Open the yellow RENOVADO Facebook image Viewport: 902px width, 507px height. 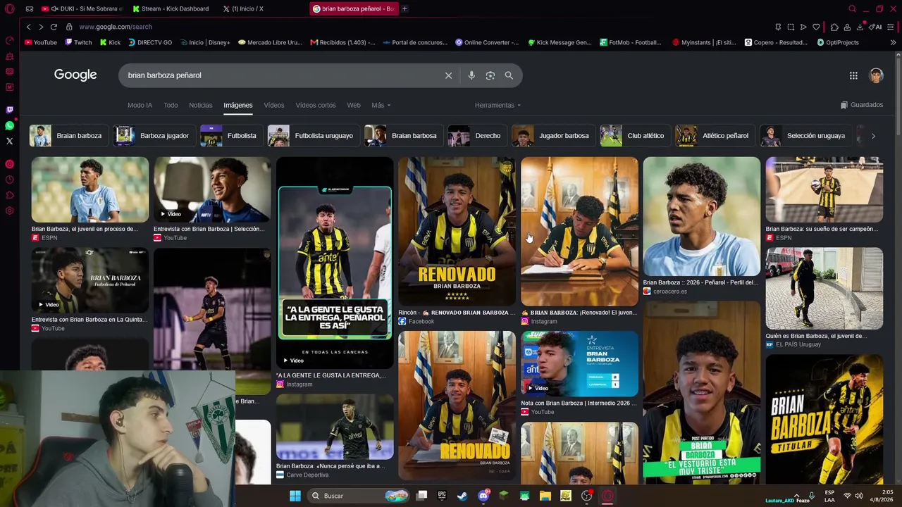coord(457,231)
